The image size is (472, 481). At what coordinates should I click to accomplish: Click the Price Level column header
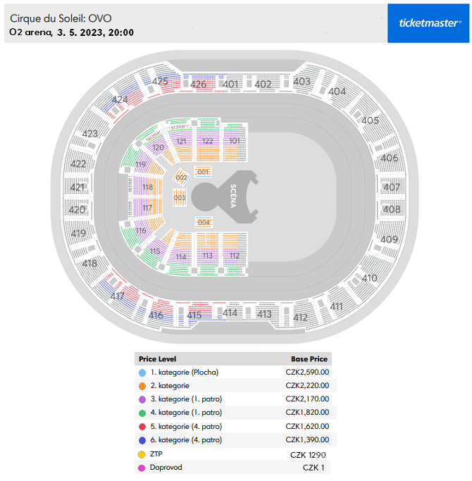pyautogui.click(x=158, y=358)
